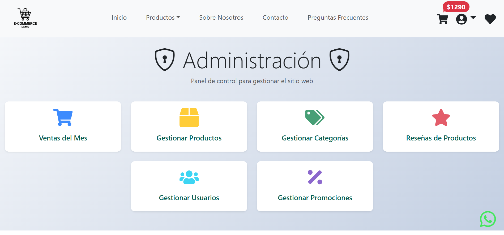Open Gestionar Usuarios link
The height and width of the screenshot is (235, 504).
pos(189,198)
